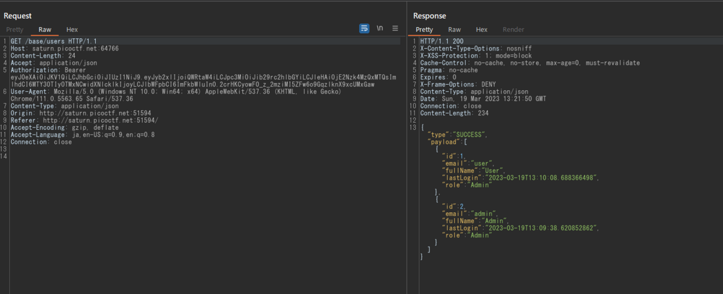Click the "payload" key in the response

click(x=442, y=142)
